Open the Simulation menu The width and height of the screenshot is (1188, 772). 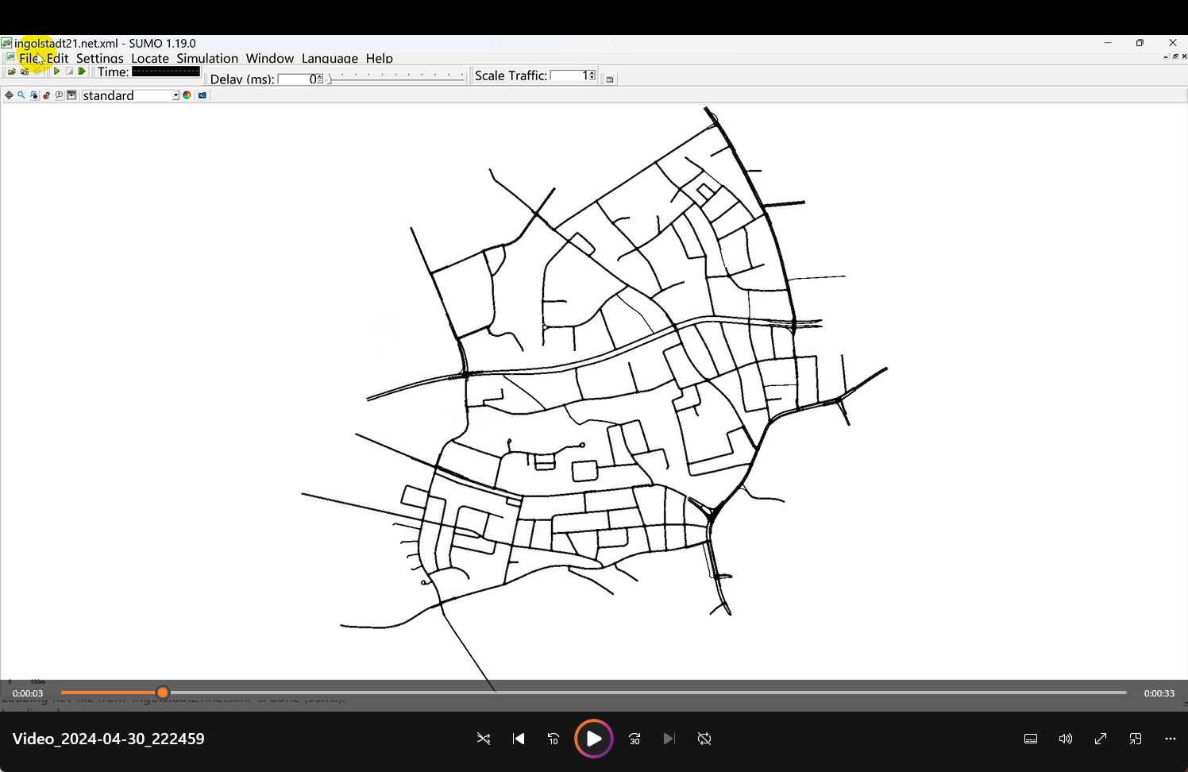coord(207,58)
